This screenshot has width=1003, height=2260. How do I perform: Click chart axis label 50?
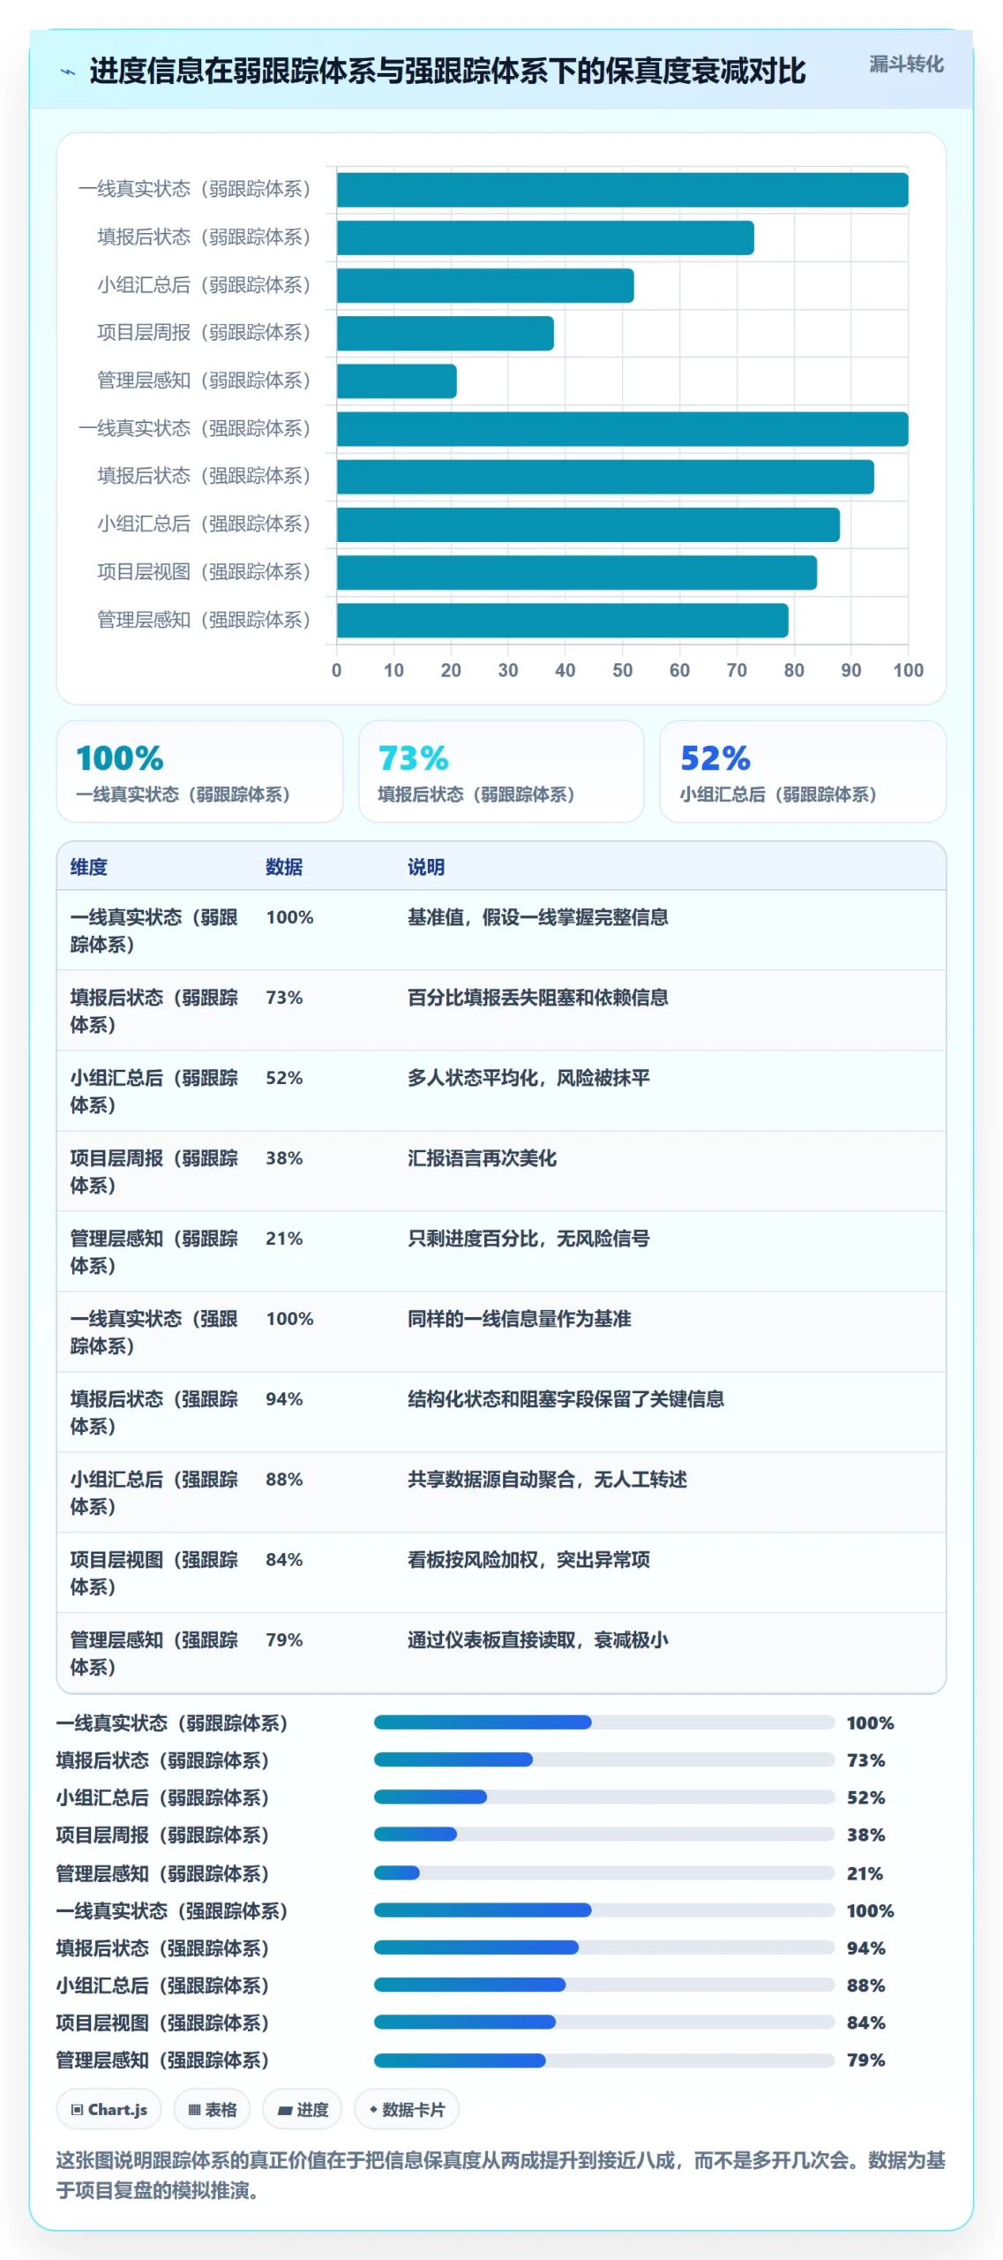pos(623,670)
